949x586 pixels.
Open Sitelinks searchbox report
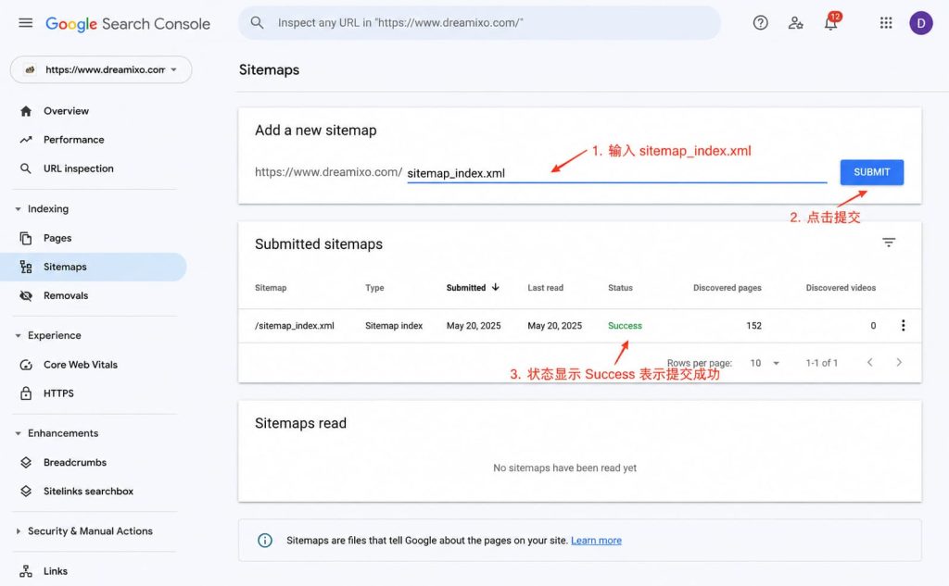tap(88, 491)
